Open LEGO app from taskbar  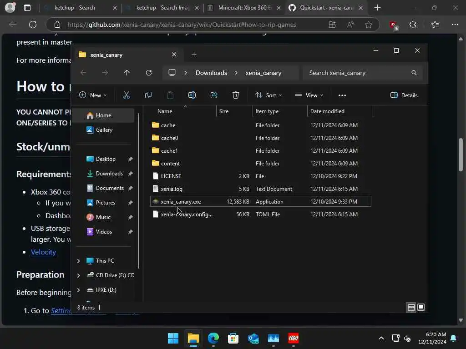pos(294,338)
